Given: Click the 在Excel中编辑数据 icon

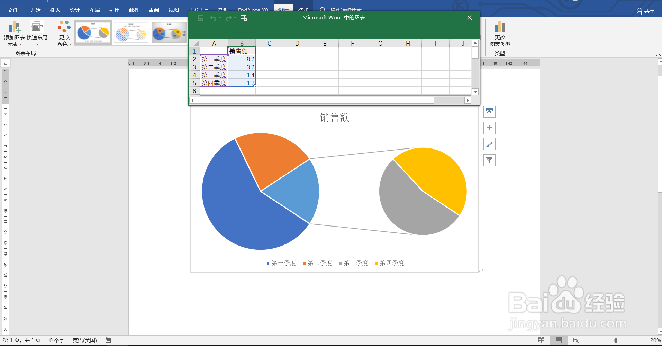Looking at the screenshot, I should pos(244,18).
